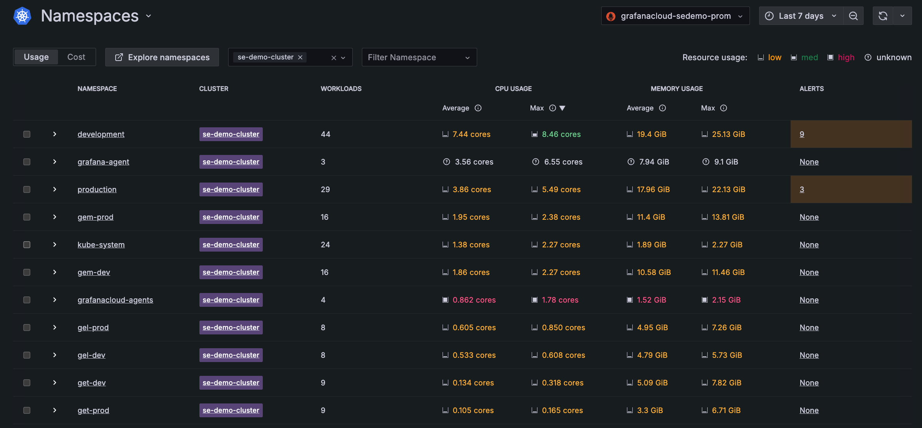Expand the grafana-agent namespace row
The image size is (922, 428).
click(x=55, y=162)
